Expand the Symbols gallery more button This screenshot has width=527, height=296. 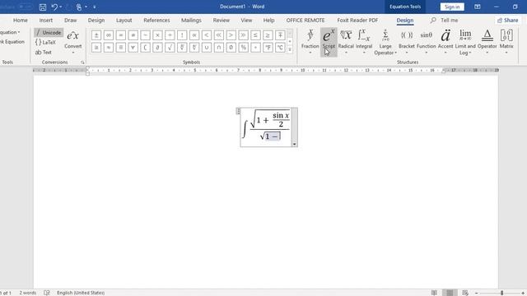tap(290, 49)
